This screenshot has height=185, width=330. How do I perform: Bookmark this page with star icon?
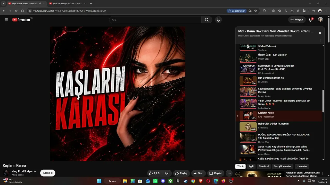point(255,11)
